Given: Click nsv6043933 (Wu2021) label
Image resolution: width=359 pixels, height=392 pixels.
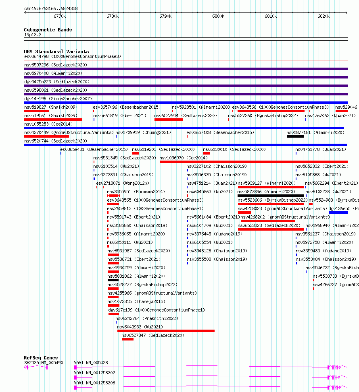Looking at the screenshot, I should pos(140,327).
